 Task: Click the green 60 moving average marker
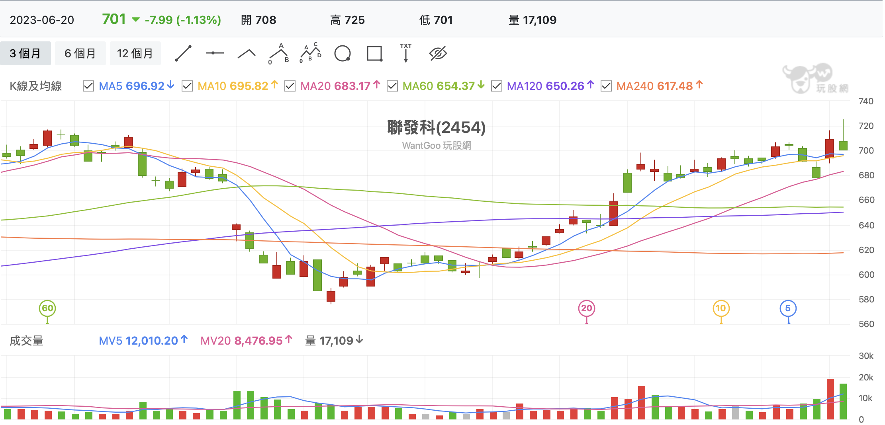coord(47,308)
